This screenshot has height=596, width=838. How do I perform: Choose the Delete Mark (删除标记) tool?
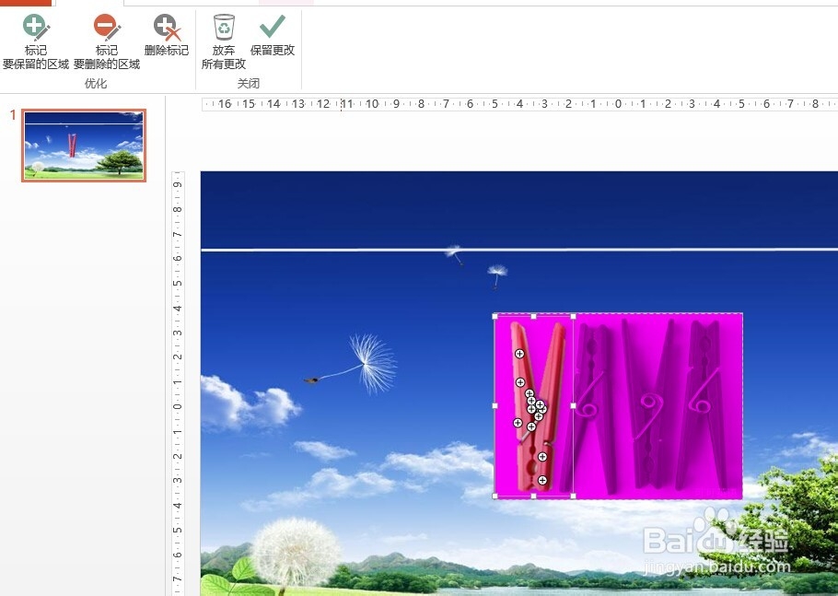[167, 36]
